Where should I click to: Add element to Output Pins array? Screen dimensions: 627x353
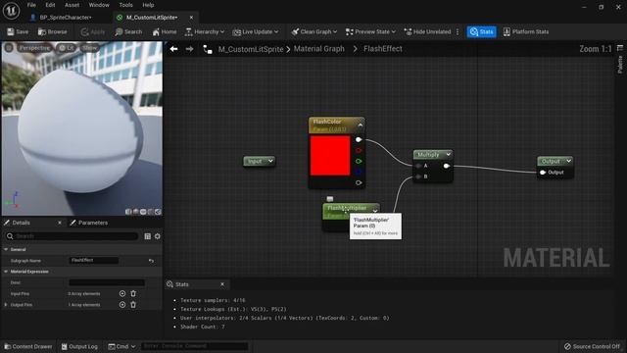[x=122, y=305]
